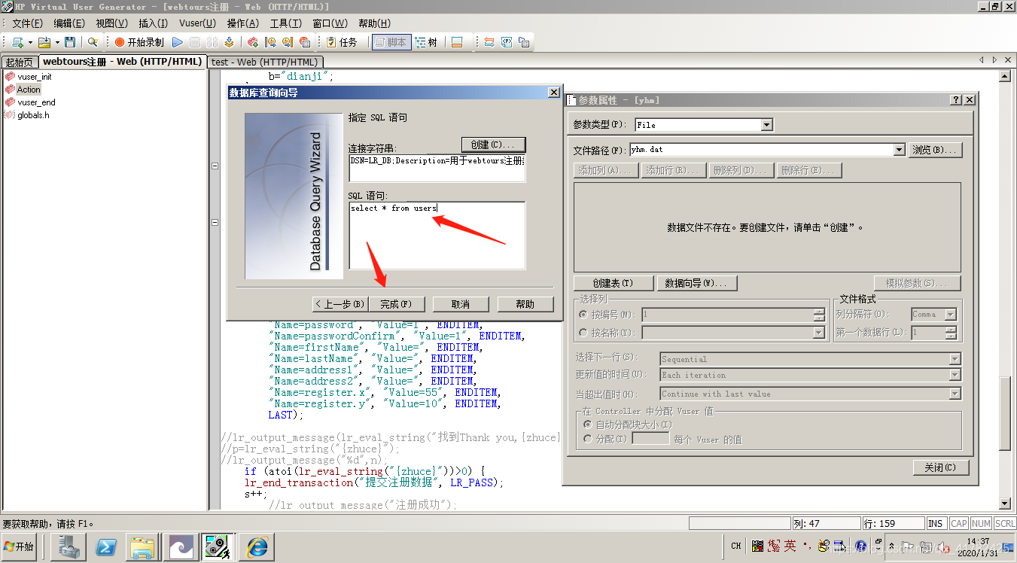Viewport: 1017px width, 563px height.
Task: Click the Insert Rendezvous clock icon
Action: pyautogui.click(x=287, y=42)
